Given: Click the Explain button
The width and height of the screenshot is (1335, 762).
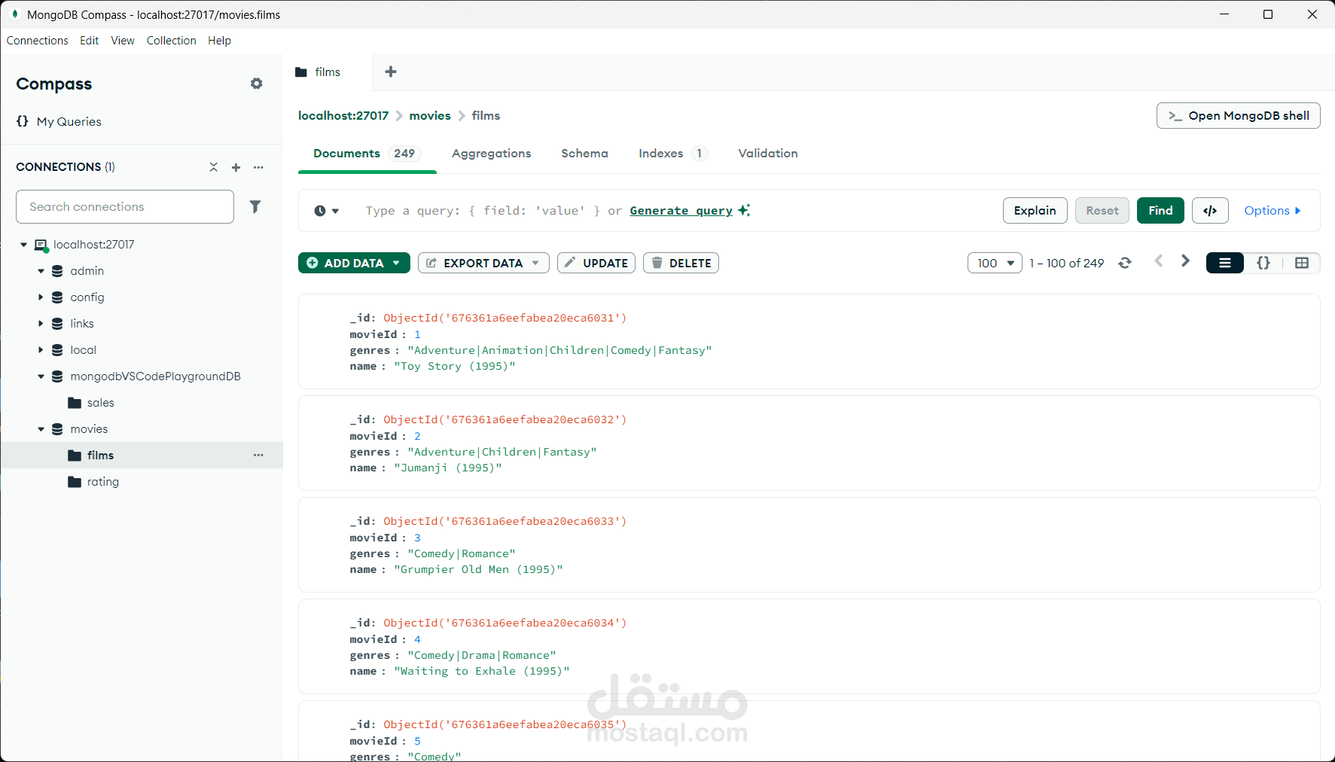Looking at the screenshot, I should tap(1035, 211).
